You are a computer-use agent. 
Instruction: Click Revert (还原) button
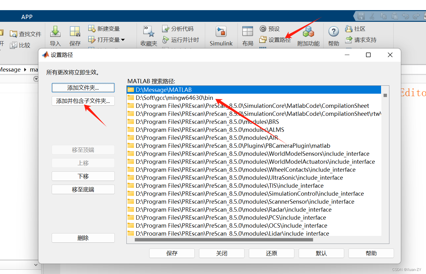tap(272, 253)
